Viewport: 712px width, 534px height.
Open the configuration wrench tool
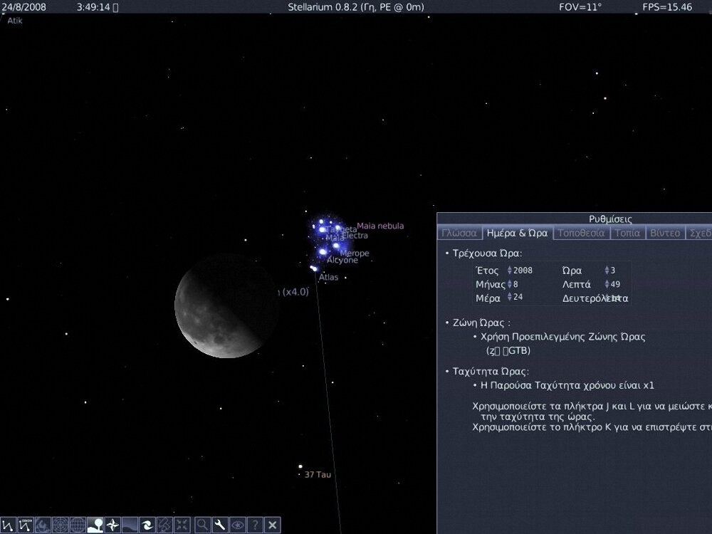coord(219,525)
